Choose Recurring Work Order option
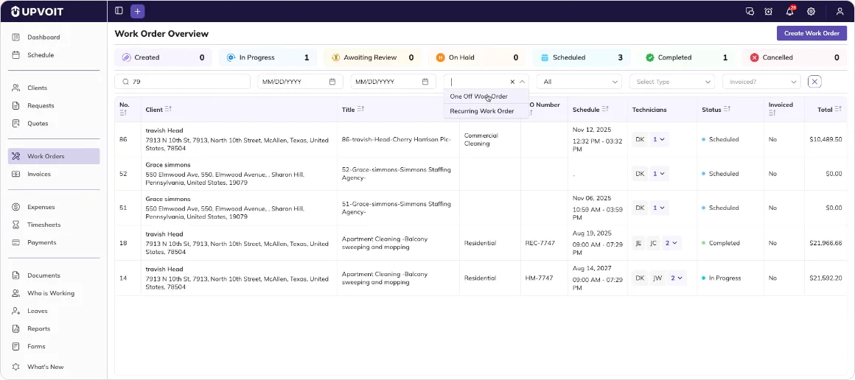 click(486, 111)
